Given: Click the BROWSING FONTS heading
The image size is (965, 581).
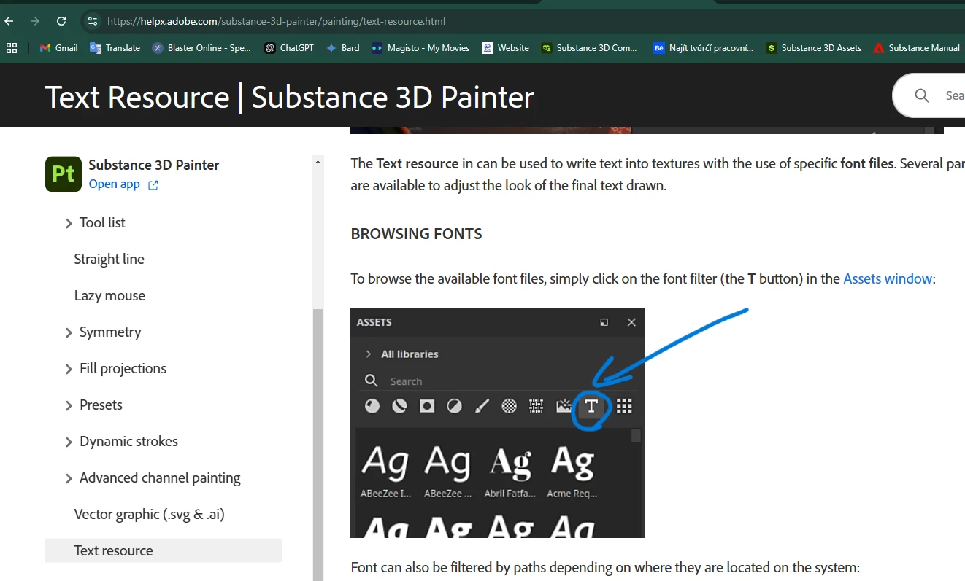Looking at the screenshot, I should [416, 234].
